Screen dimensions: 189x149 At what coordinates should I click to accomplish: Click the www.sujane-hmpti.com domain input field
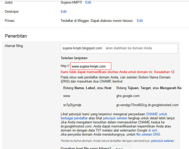91,66
